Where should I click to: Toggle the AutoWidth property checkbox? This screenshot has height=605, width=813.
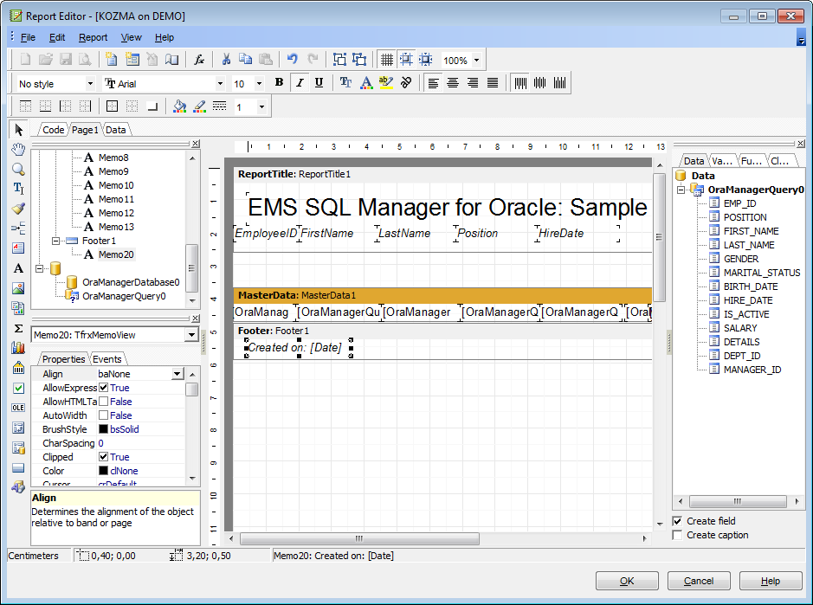click(x=103, y=415)
